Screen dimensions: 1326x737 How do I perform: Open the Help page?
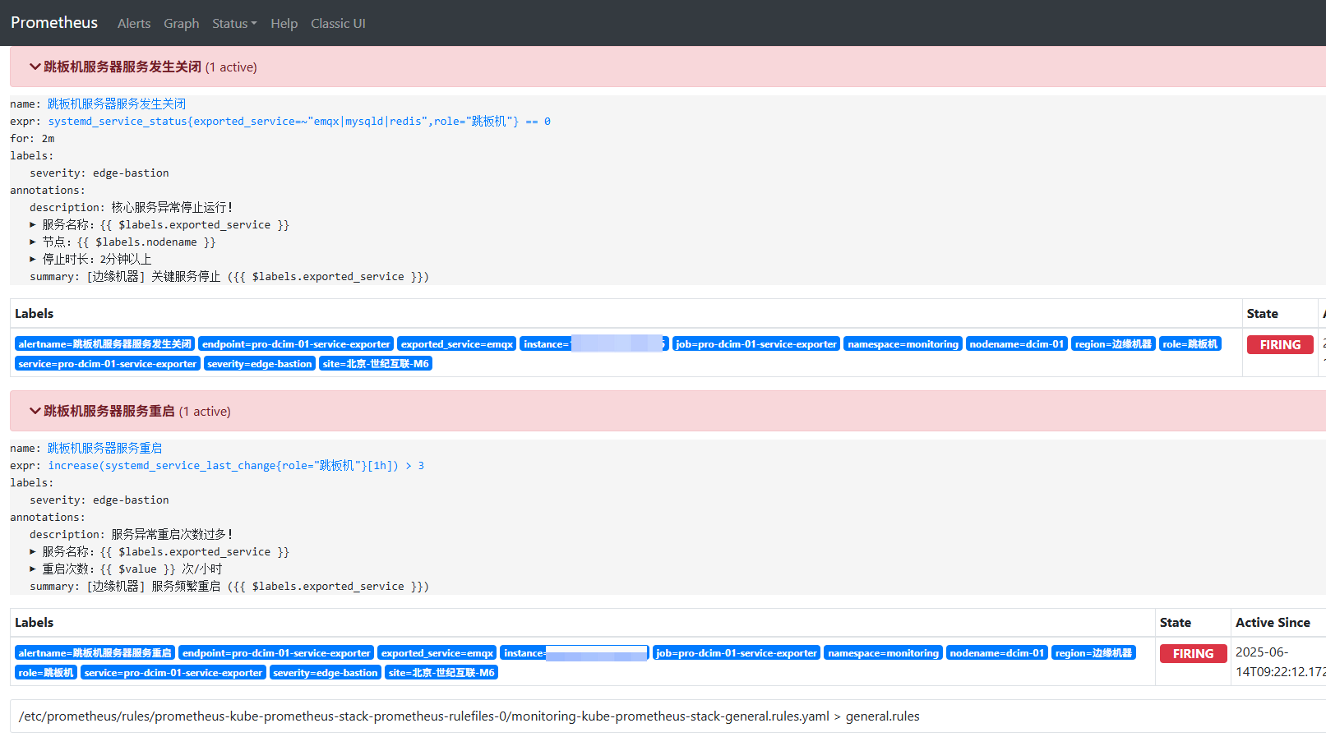284,24
